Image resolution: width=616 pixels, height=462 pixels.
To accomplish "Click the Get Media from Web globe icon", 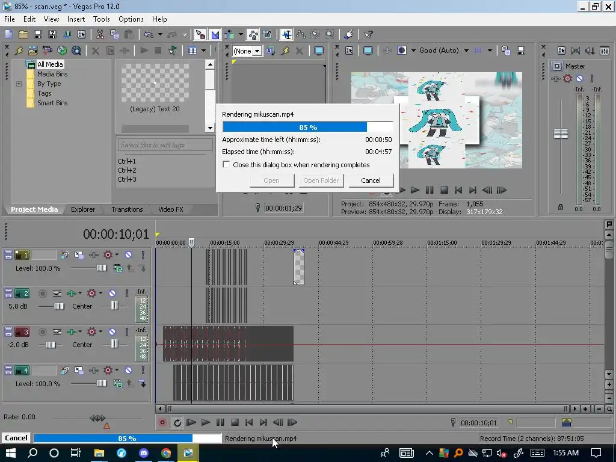I will click(x=62, y=51).
